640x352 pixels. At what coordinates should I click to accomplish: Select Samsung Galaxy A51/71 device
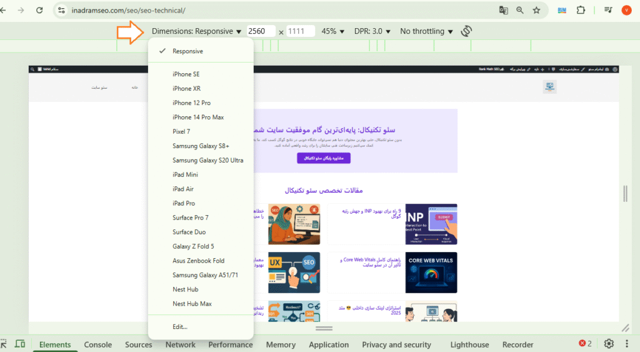point(201,275)
